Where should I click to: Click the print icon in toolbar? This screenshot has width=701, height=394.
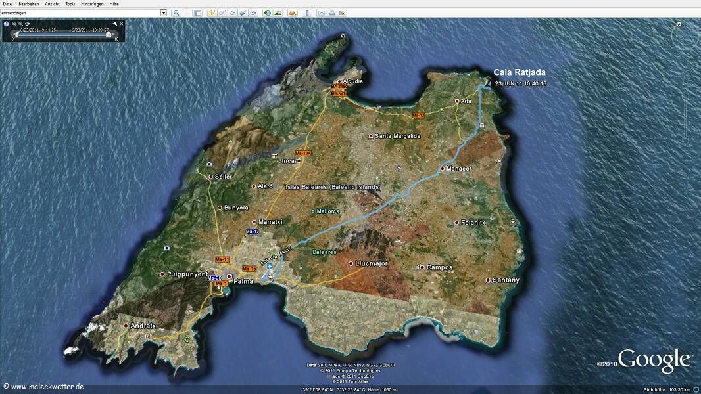pyautogui.click(x=332, y=12)
